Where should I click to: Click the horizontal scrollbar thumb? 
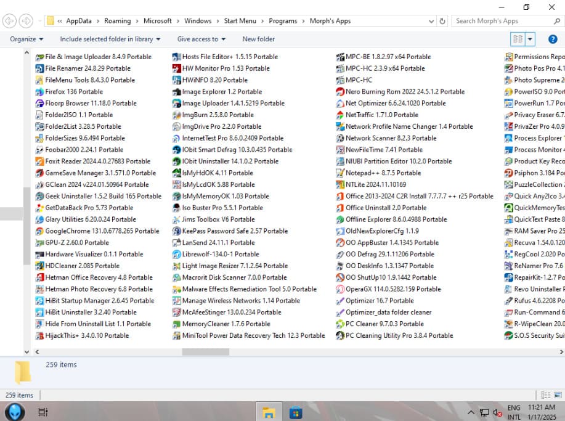pyautogui.click(x=205, y=352)
